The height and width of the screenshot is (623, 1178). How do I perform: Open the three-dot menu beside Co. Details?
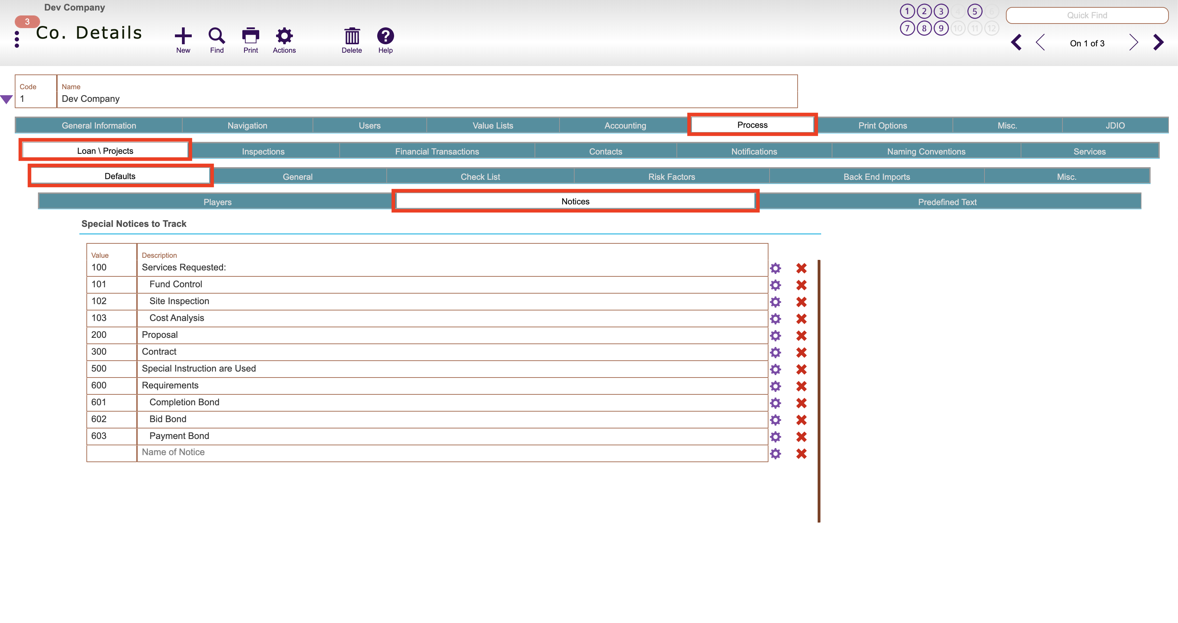coord(17,38)
